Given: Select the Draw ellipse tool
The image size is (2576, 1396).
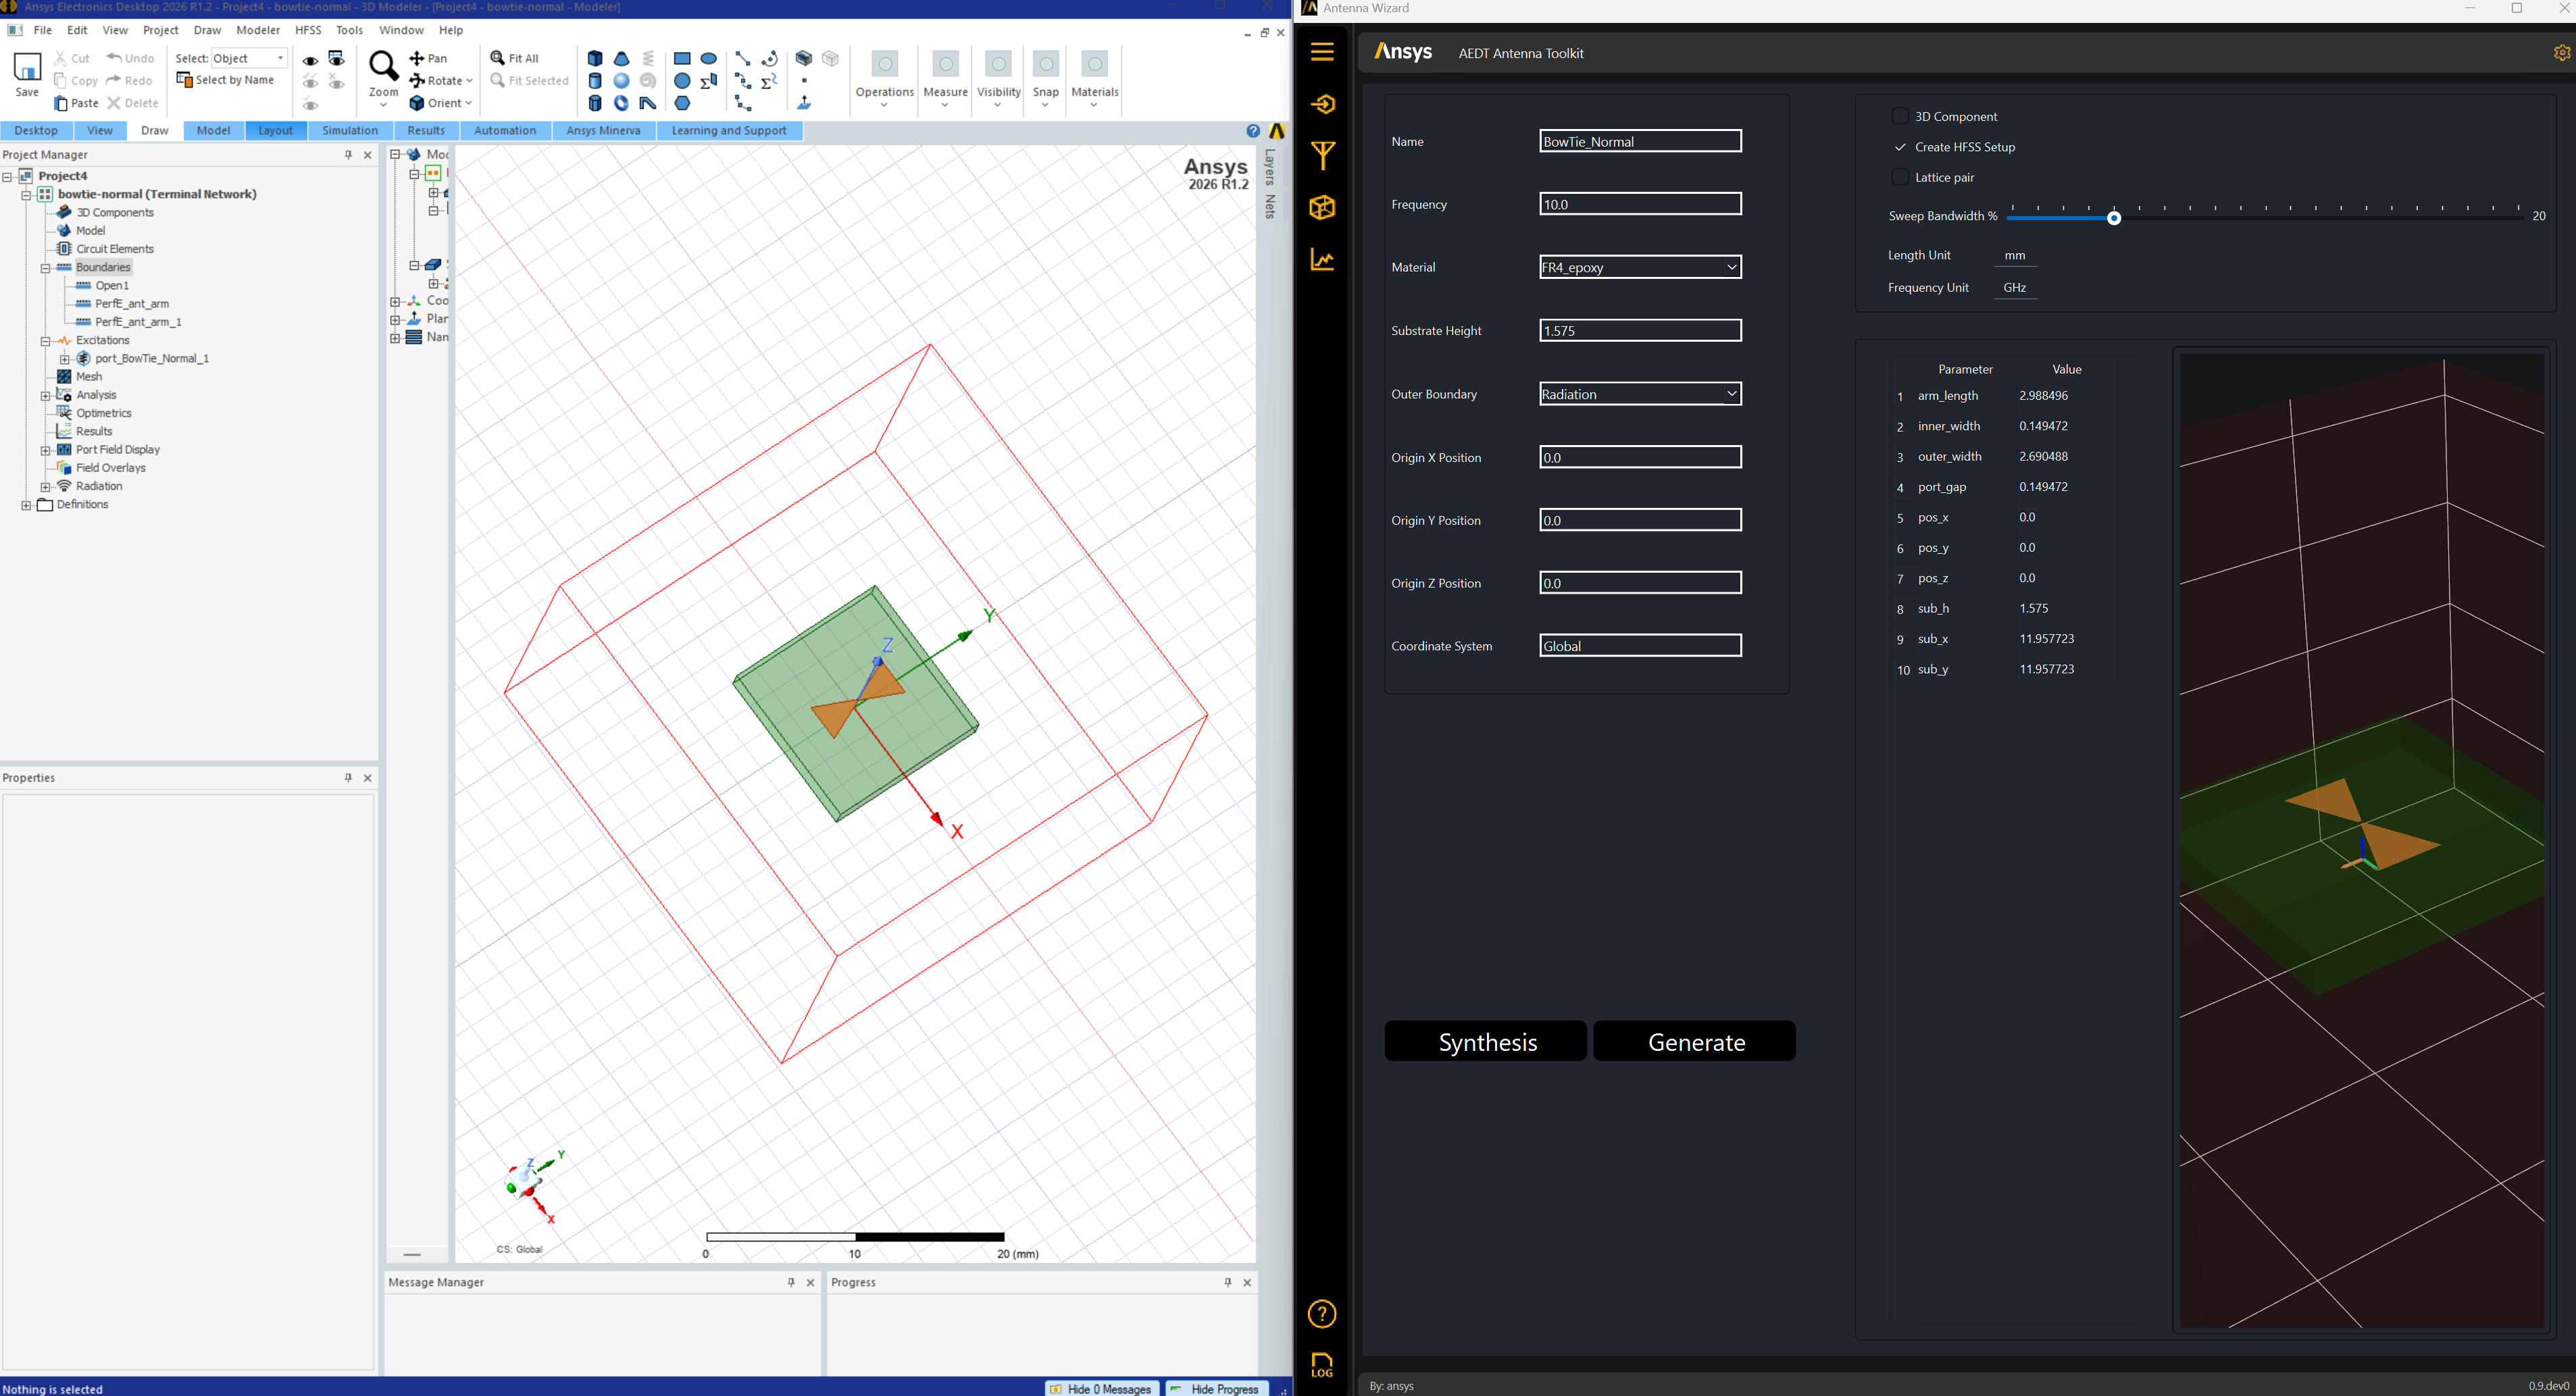Looking at the screenshot, I should coord(709,58).
